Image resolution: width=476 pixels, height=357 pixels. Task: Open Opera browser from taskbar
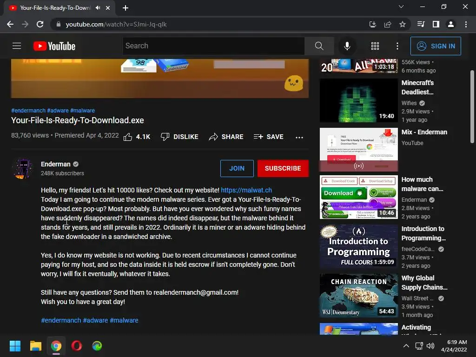coord(77,346)
